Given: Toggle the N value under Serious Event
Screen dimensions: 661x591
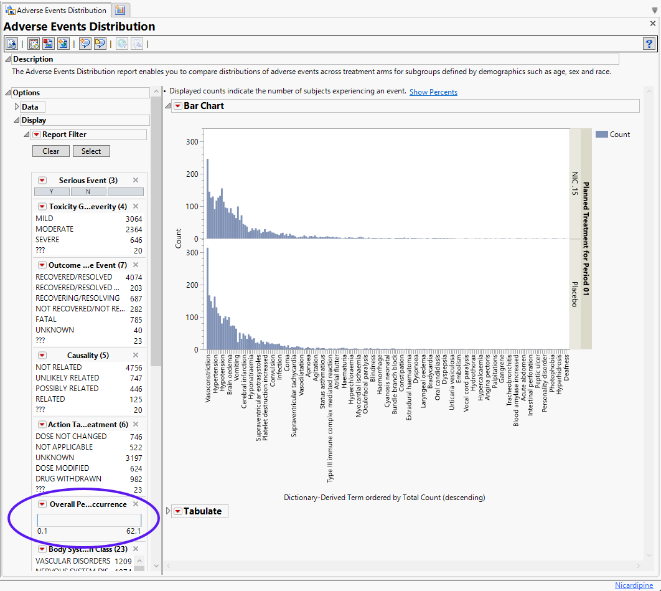Looking at the screenshot, I should point(88,192).
